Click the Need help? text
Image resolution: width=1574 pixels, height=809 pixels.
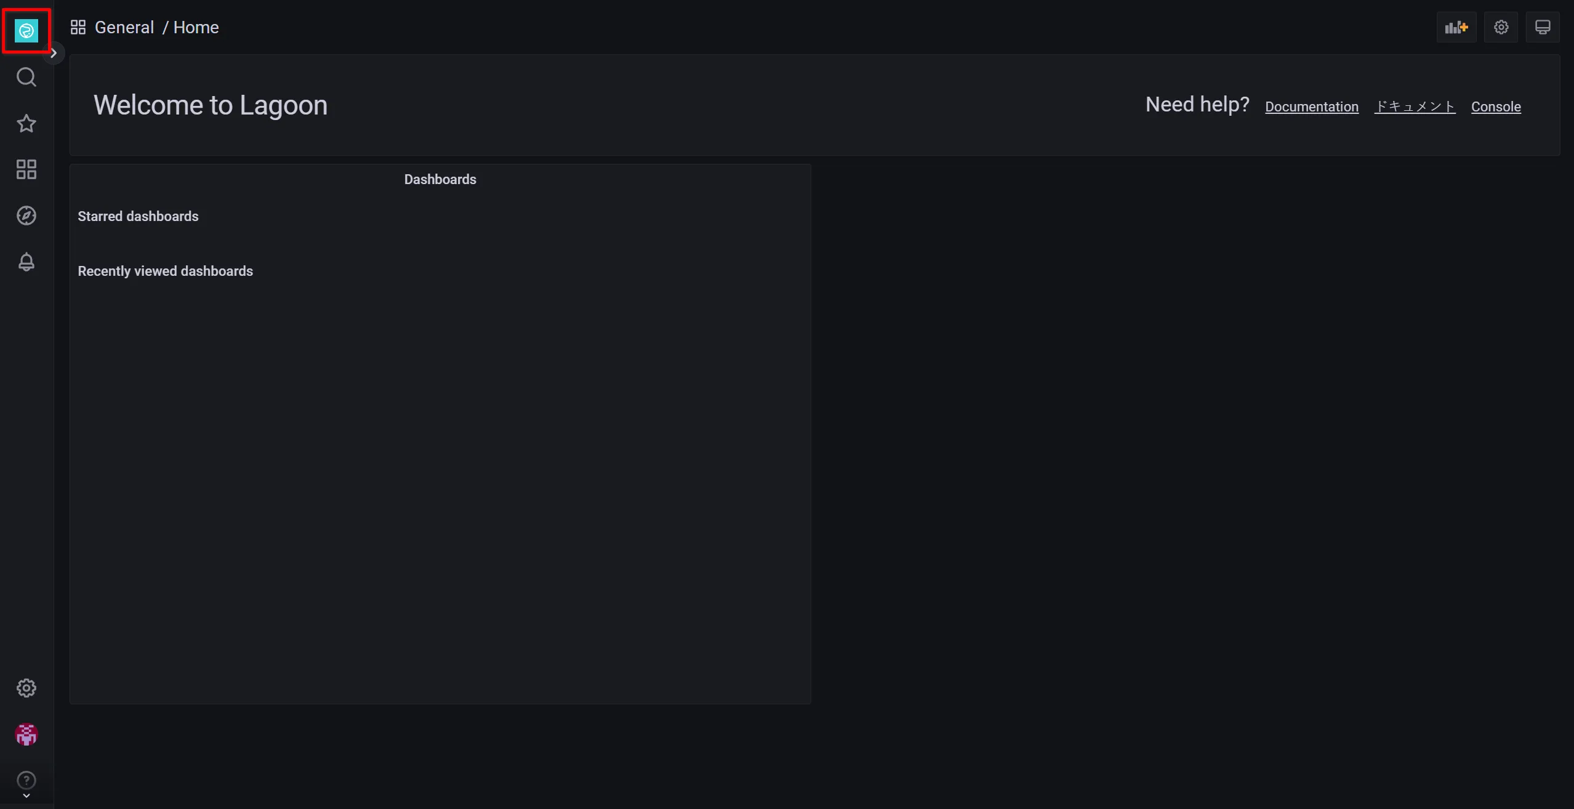1197,105
